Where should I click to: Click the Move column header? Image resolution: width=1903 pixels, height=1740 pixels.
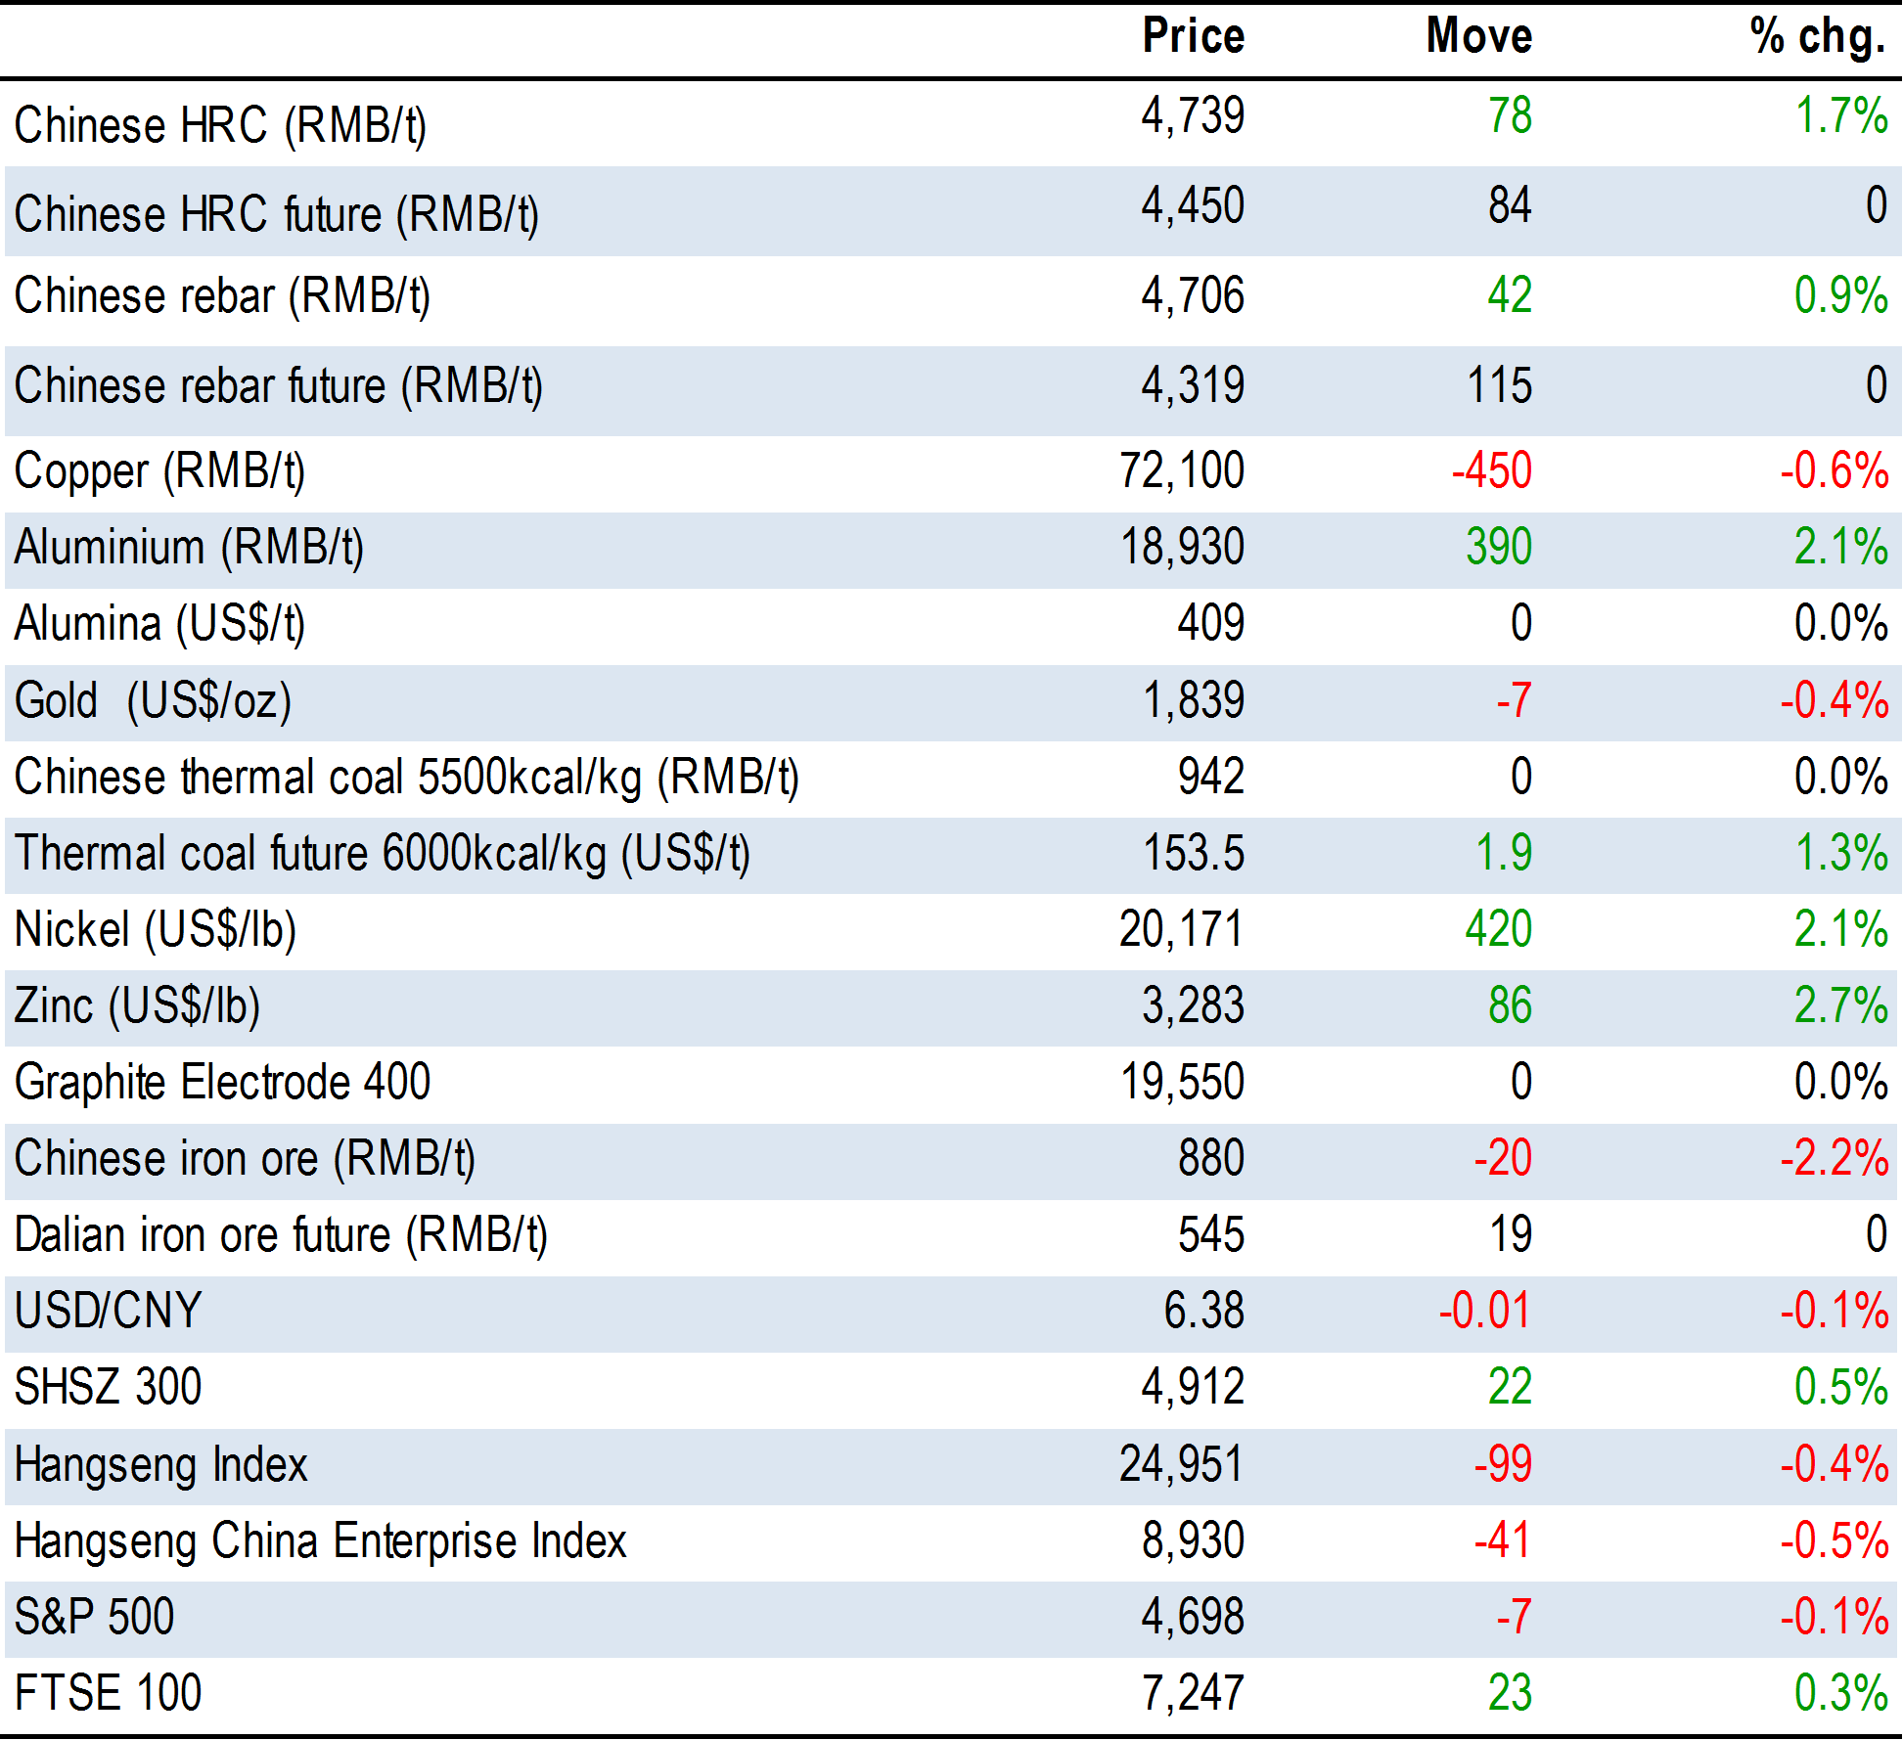coord(1478,37)
